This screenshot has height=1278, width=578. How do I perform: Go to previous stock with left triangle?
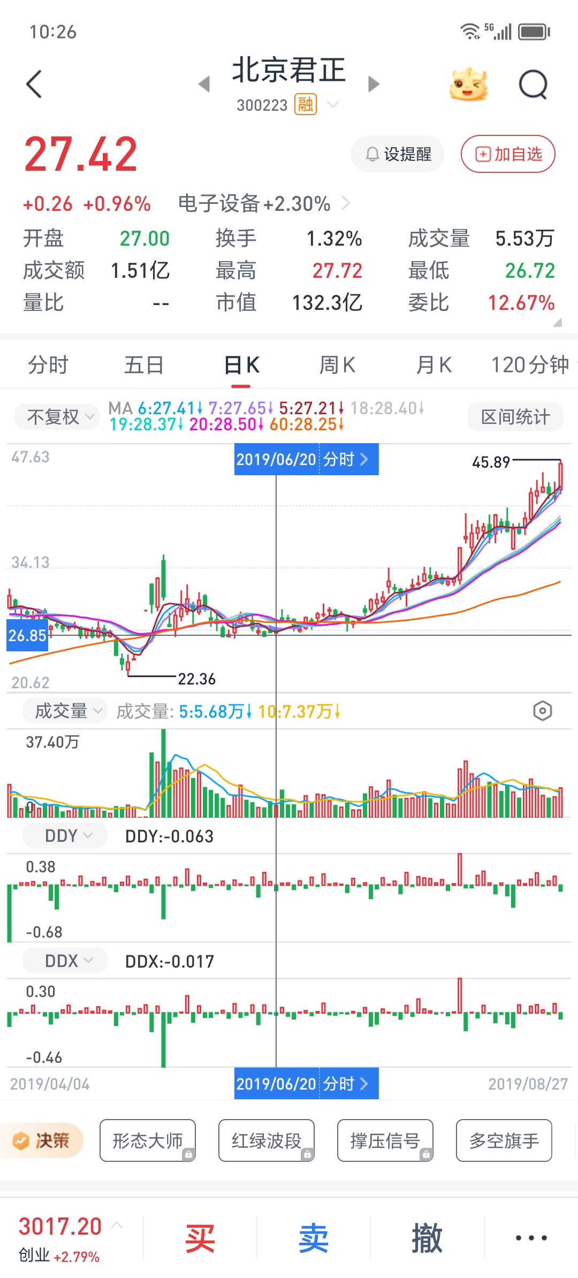coord(204,84)
